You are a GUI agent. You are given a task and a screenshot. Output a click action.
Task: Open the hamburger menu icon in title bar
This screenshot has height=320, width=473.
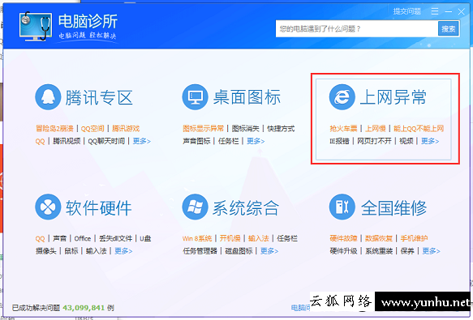point(435,11)
